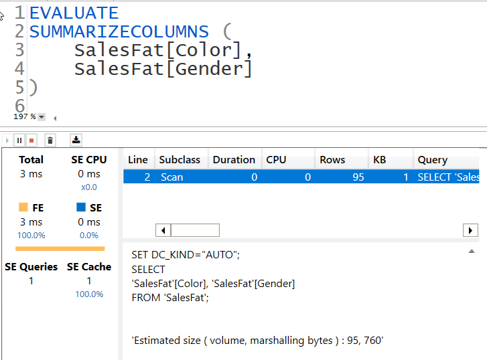
Task: Clear timings with the trash can icon
Action: [50, 141]
